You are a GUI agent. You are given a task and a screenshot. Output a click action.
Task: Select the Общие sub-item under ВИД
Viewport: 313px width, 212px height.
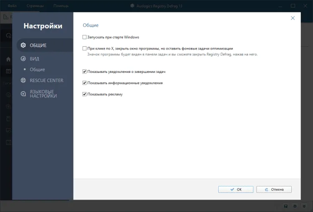(x=37, y=70)
